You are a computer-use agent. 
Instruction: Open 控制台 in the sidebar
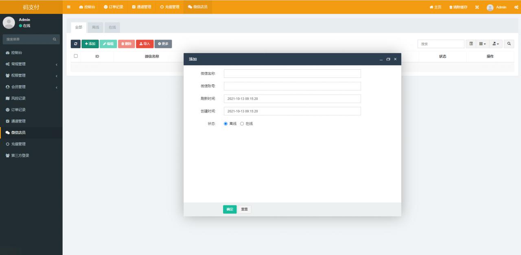31,53
